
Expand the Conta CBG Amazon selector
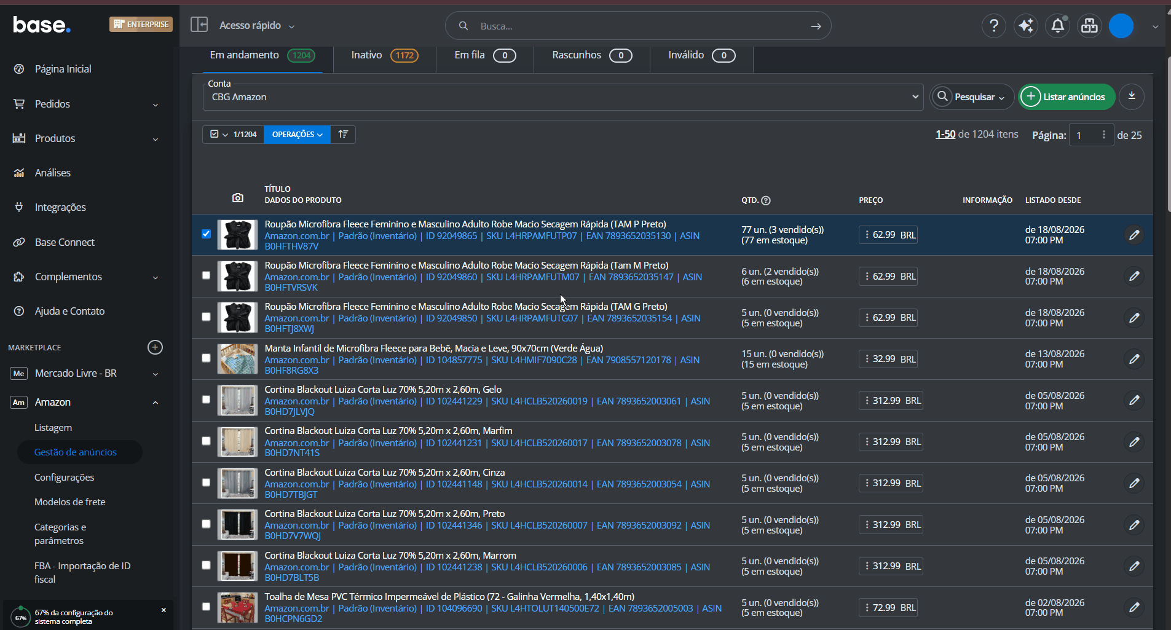coord(563,97)
